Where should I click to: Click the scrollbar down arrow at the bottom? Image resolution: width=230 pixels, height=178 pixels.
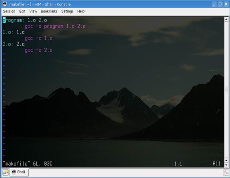[x=226, y=165]
